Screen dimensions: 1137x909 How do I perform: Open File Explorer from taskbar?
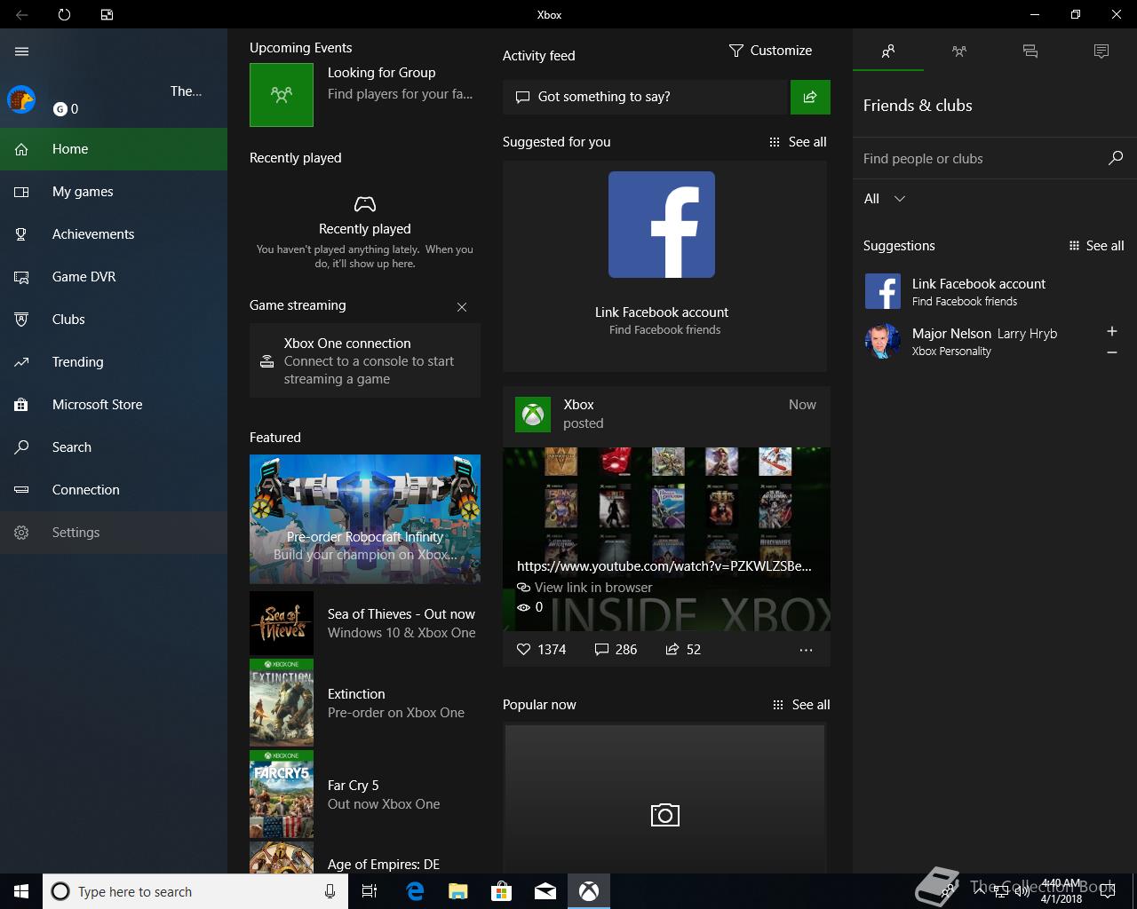(458, 891)
